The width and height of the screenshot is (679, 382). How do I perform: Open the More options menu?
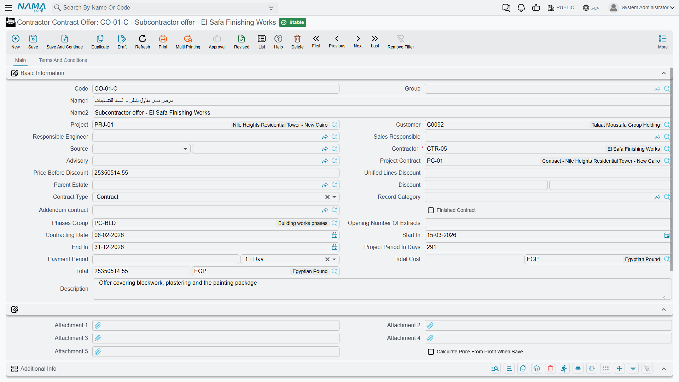(x=663, y=42)
